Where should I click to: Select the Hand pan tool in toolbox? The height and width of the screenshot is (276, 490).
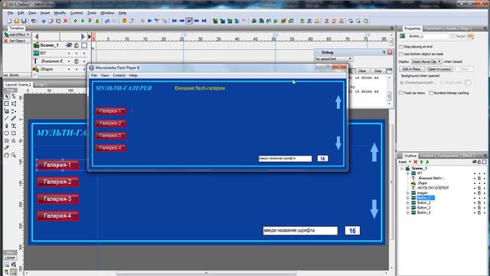point(7,155)
